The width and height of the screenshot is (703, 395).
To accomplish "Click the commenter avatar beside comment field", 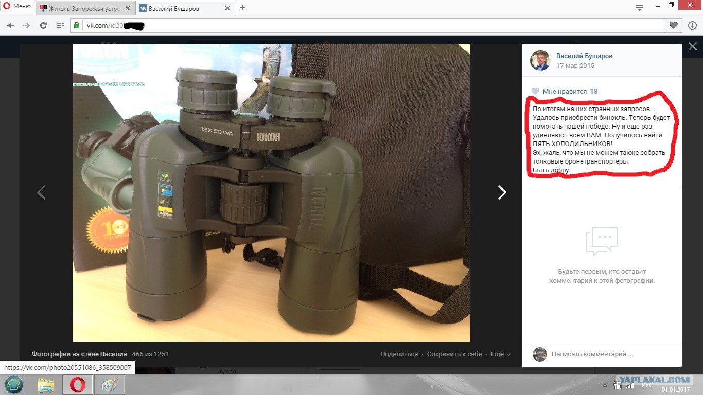I will tap(540, 354).
